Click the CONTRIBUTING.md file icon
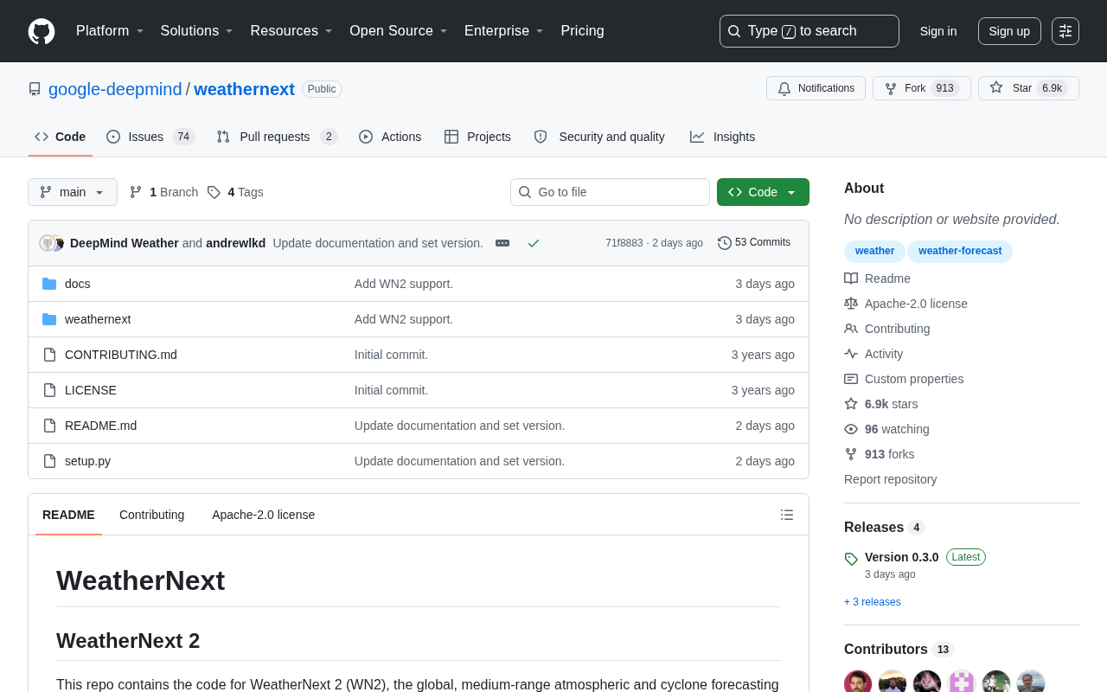 pos(49,355)
